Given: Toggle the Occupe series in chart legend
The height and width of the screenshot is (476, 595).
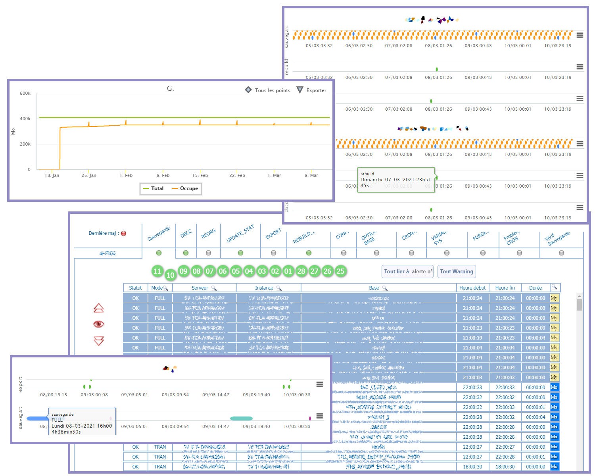Looking at the screenshot, I should click(x=185, y=188).
